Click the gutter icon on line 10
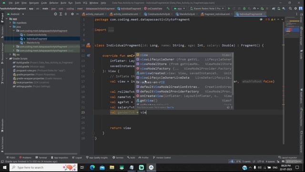The height and width of the screenshot is (172, 305). tap(88, 45)
